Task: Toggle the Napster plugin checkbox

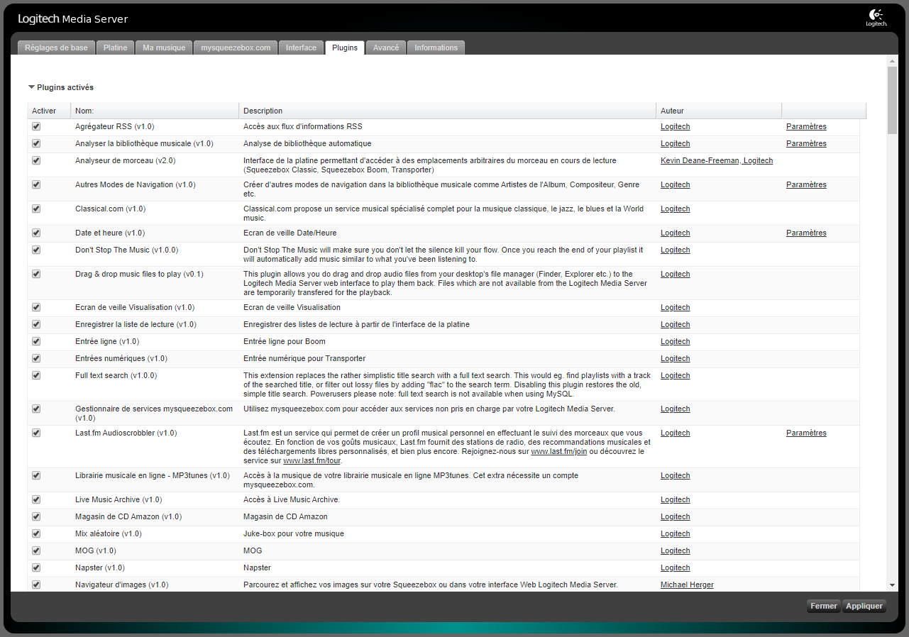Action: click(36, 567)
